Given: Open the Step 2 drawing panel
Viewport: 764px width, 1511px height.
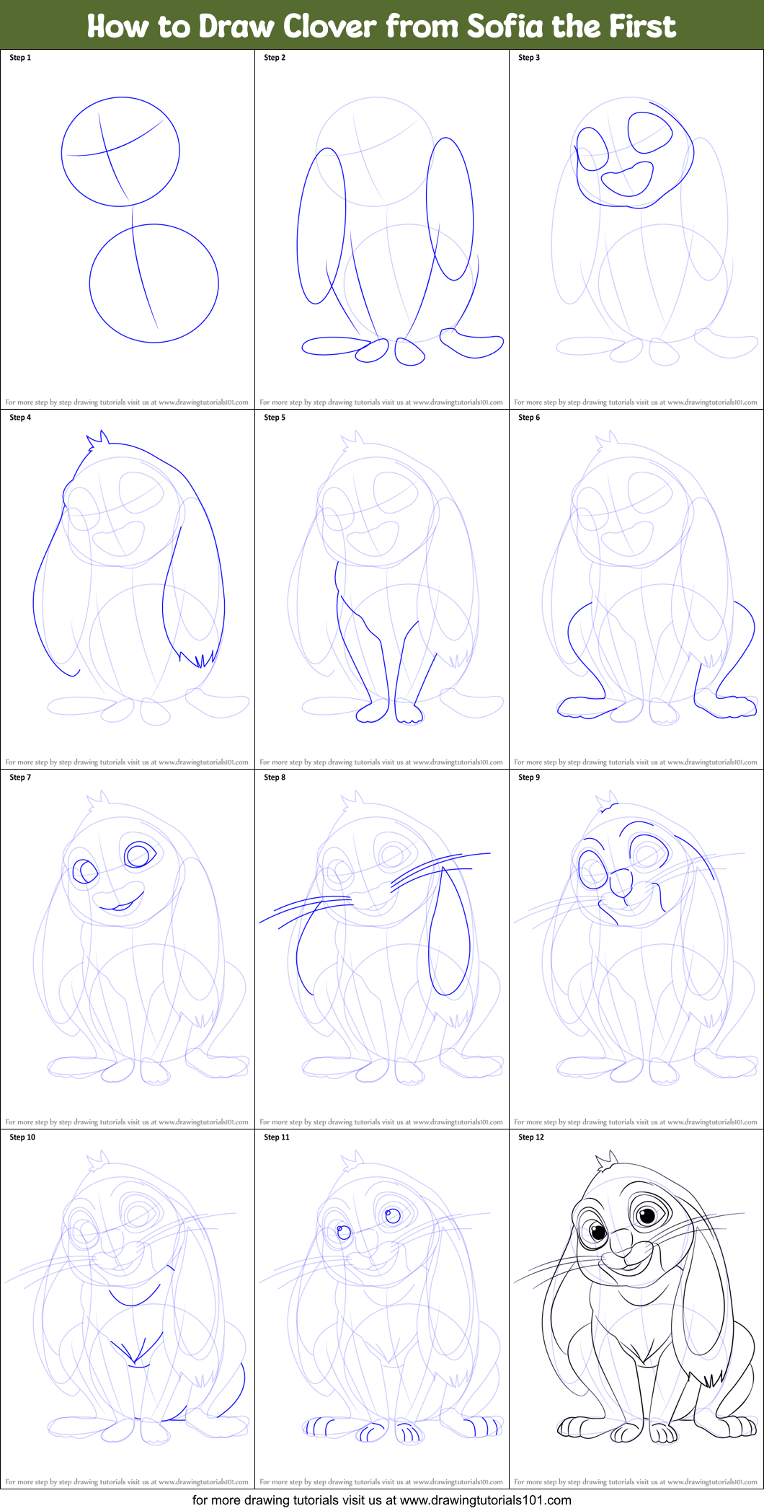Looking at the screenshot, I should pos(382,229).
